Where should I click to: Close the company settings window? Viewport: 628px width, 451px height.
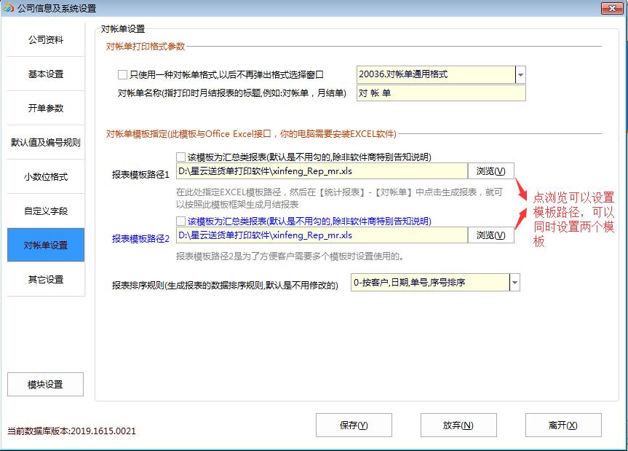coord(611,8)
